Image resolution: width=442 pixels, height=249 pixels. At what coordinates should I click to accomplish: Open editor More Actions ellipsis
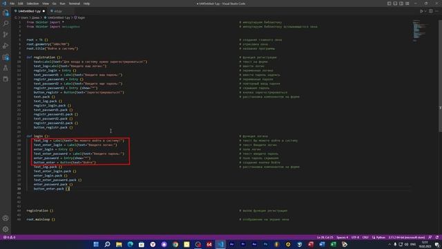tap(436, 11)
